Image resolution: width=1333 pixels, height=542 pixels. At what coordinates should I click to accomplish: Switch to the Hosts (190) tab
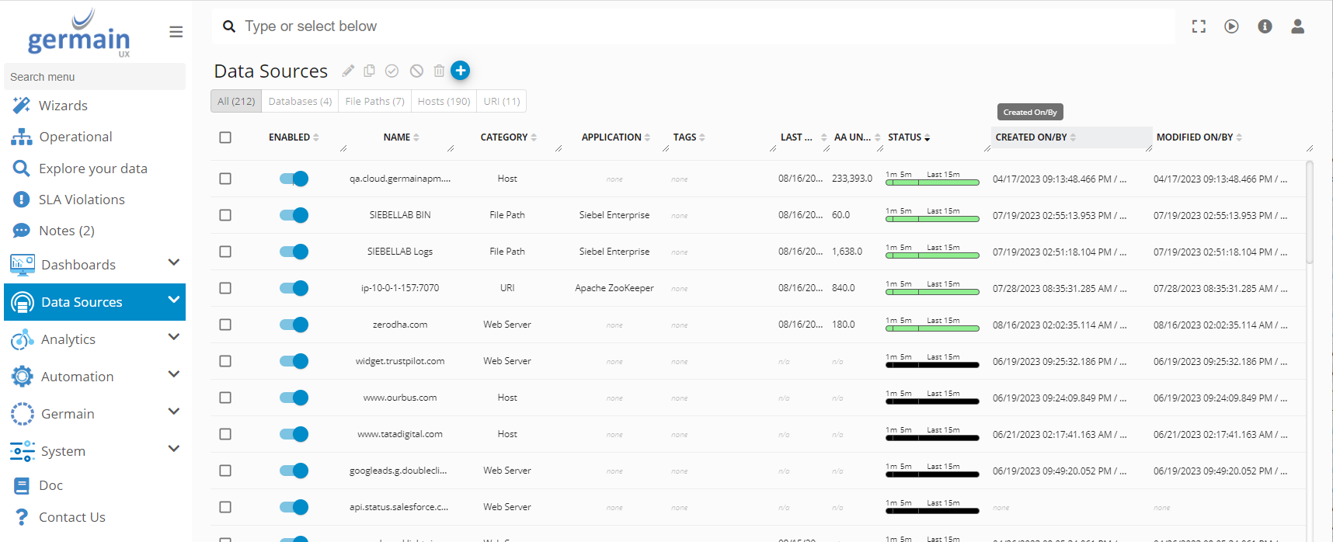coord(444,101)
